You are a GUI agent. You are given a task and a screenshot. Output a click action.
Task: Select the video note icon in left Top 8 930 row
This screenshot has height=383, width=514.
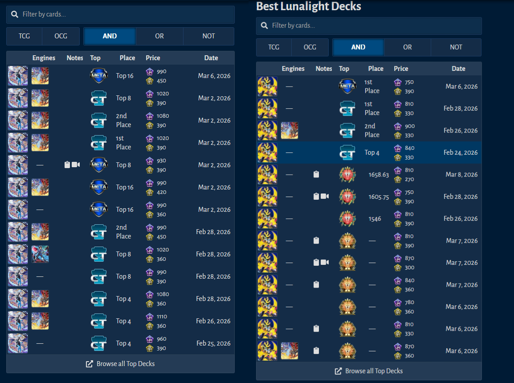point(76,165)
